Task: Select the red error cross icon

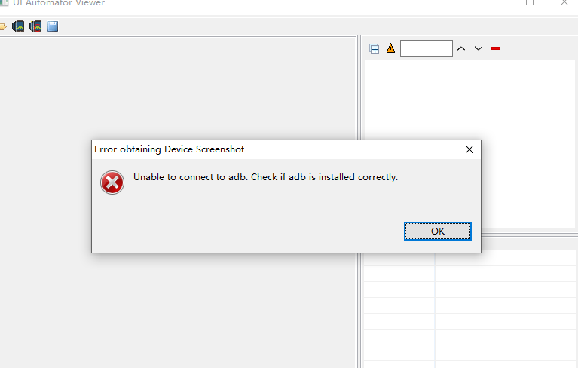Action: [112, 182]
